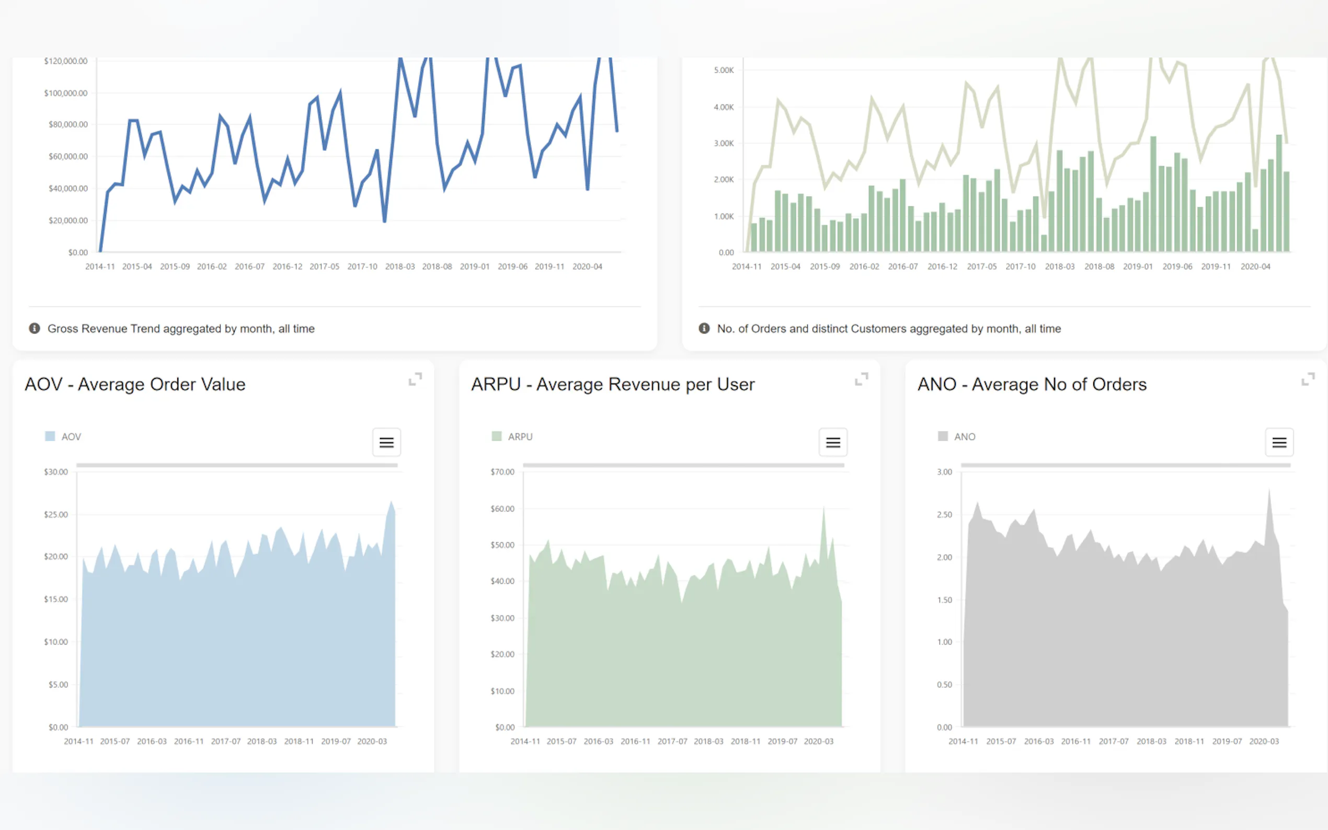Click info icon beside No. of Orders description
Image resolution: width=1328 pixels, height=830 pixels.
click(x=704, y=328)
